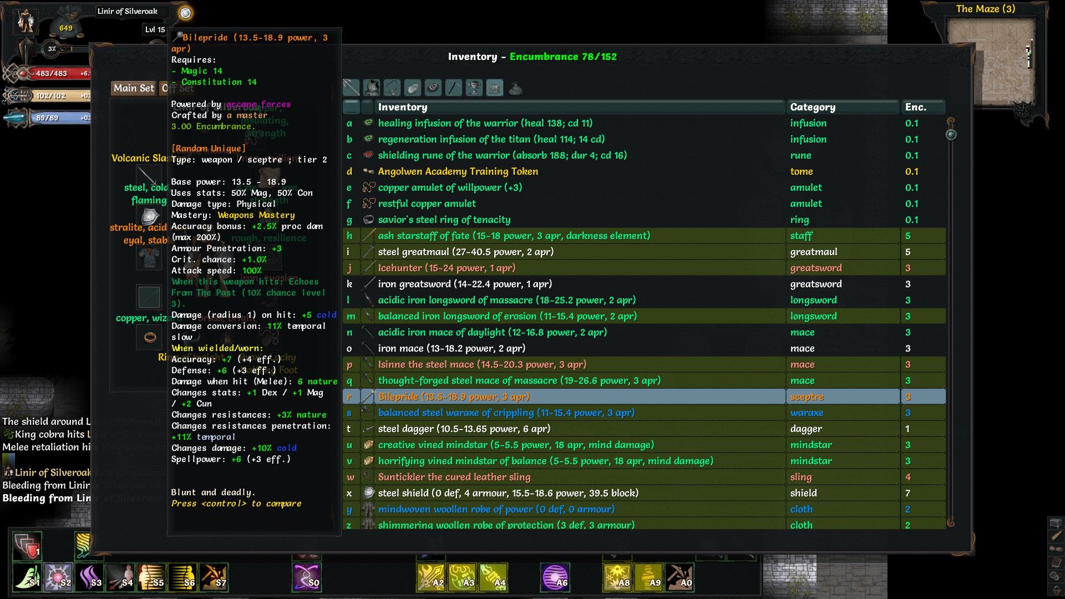Use the S3 purple flame talent
Viewport: 1065px width, 599px height.
coord(89,577)
